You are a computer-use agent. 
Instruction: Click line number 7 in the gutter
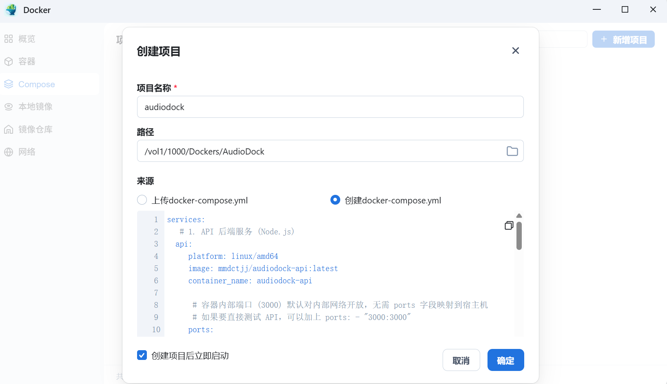tap(156, 293)
